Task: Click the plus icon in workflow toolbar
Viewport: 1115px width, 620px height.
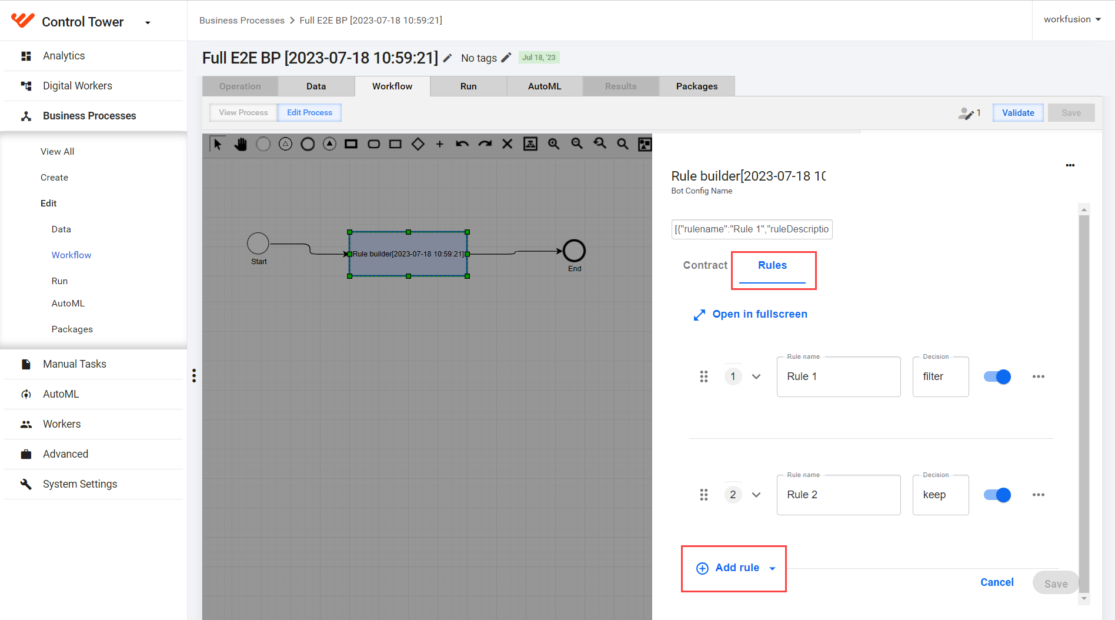Action: click(x=439, y=144)
